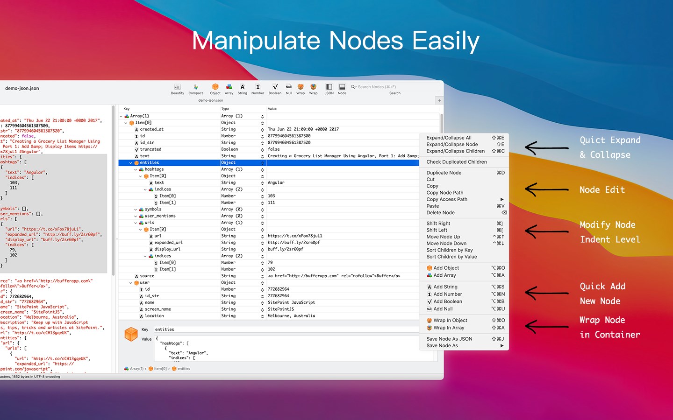
Task: Click the Boolean checkmark toolbar icon
Action: tap(275, 87)
